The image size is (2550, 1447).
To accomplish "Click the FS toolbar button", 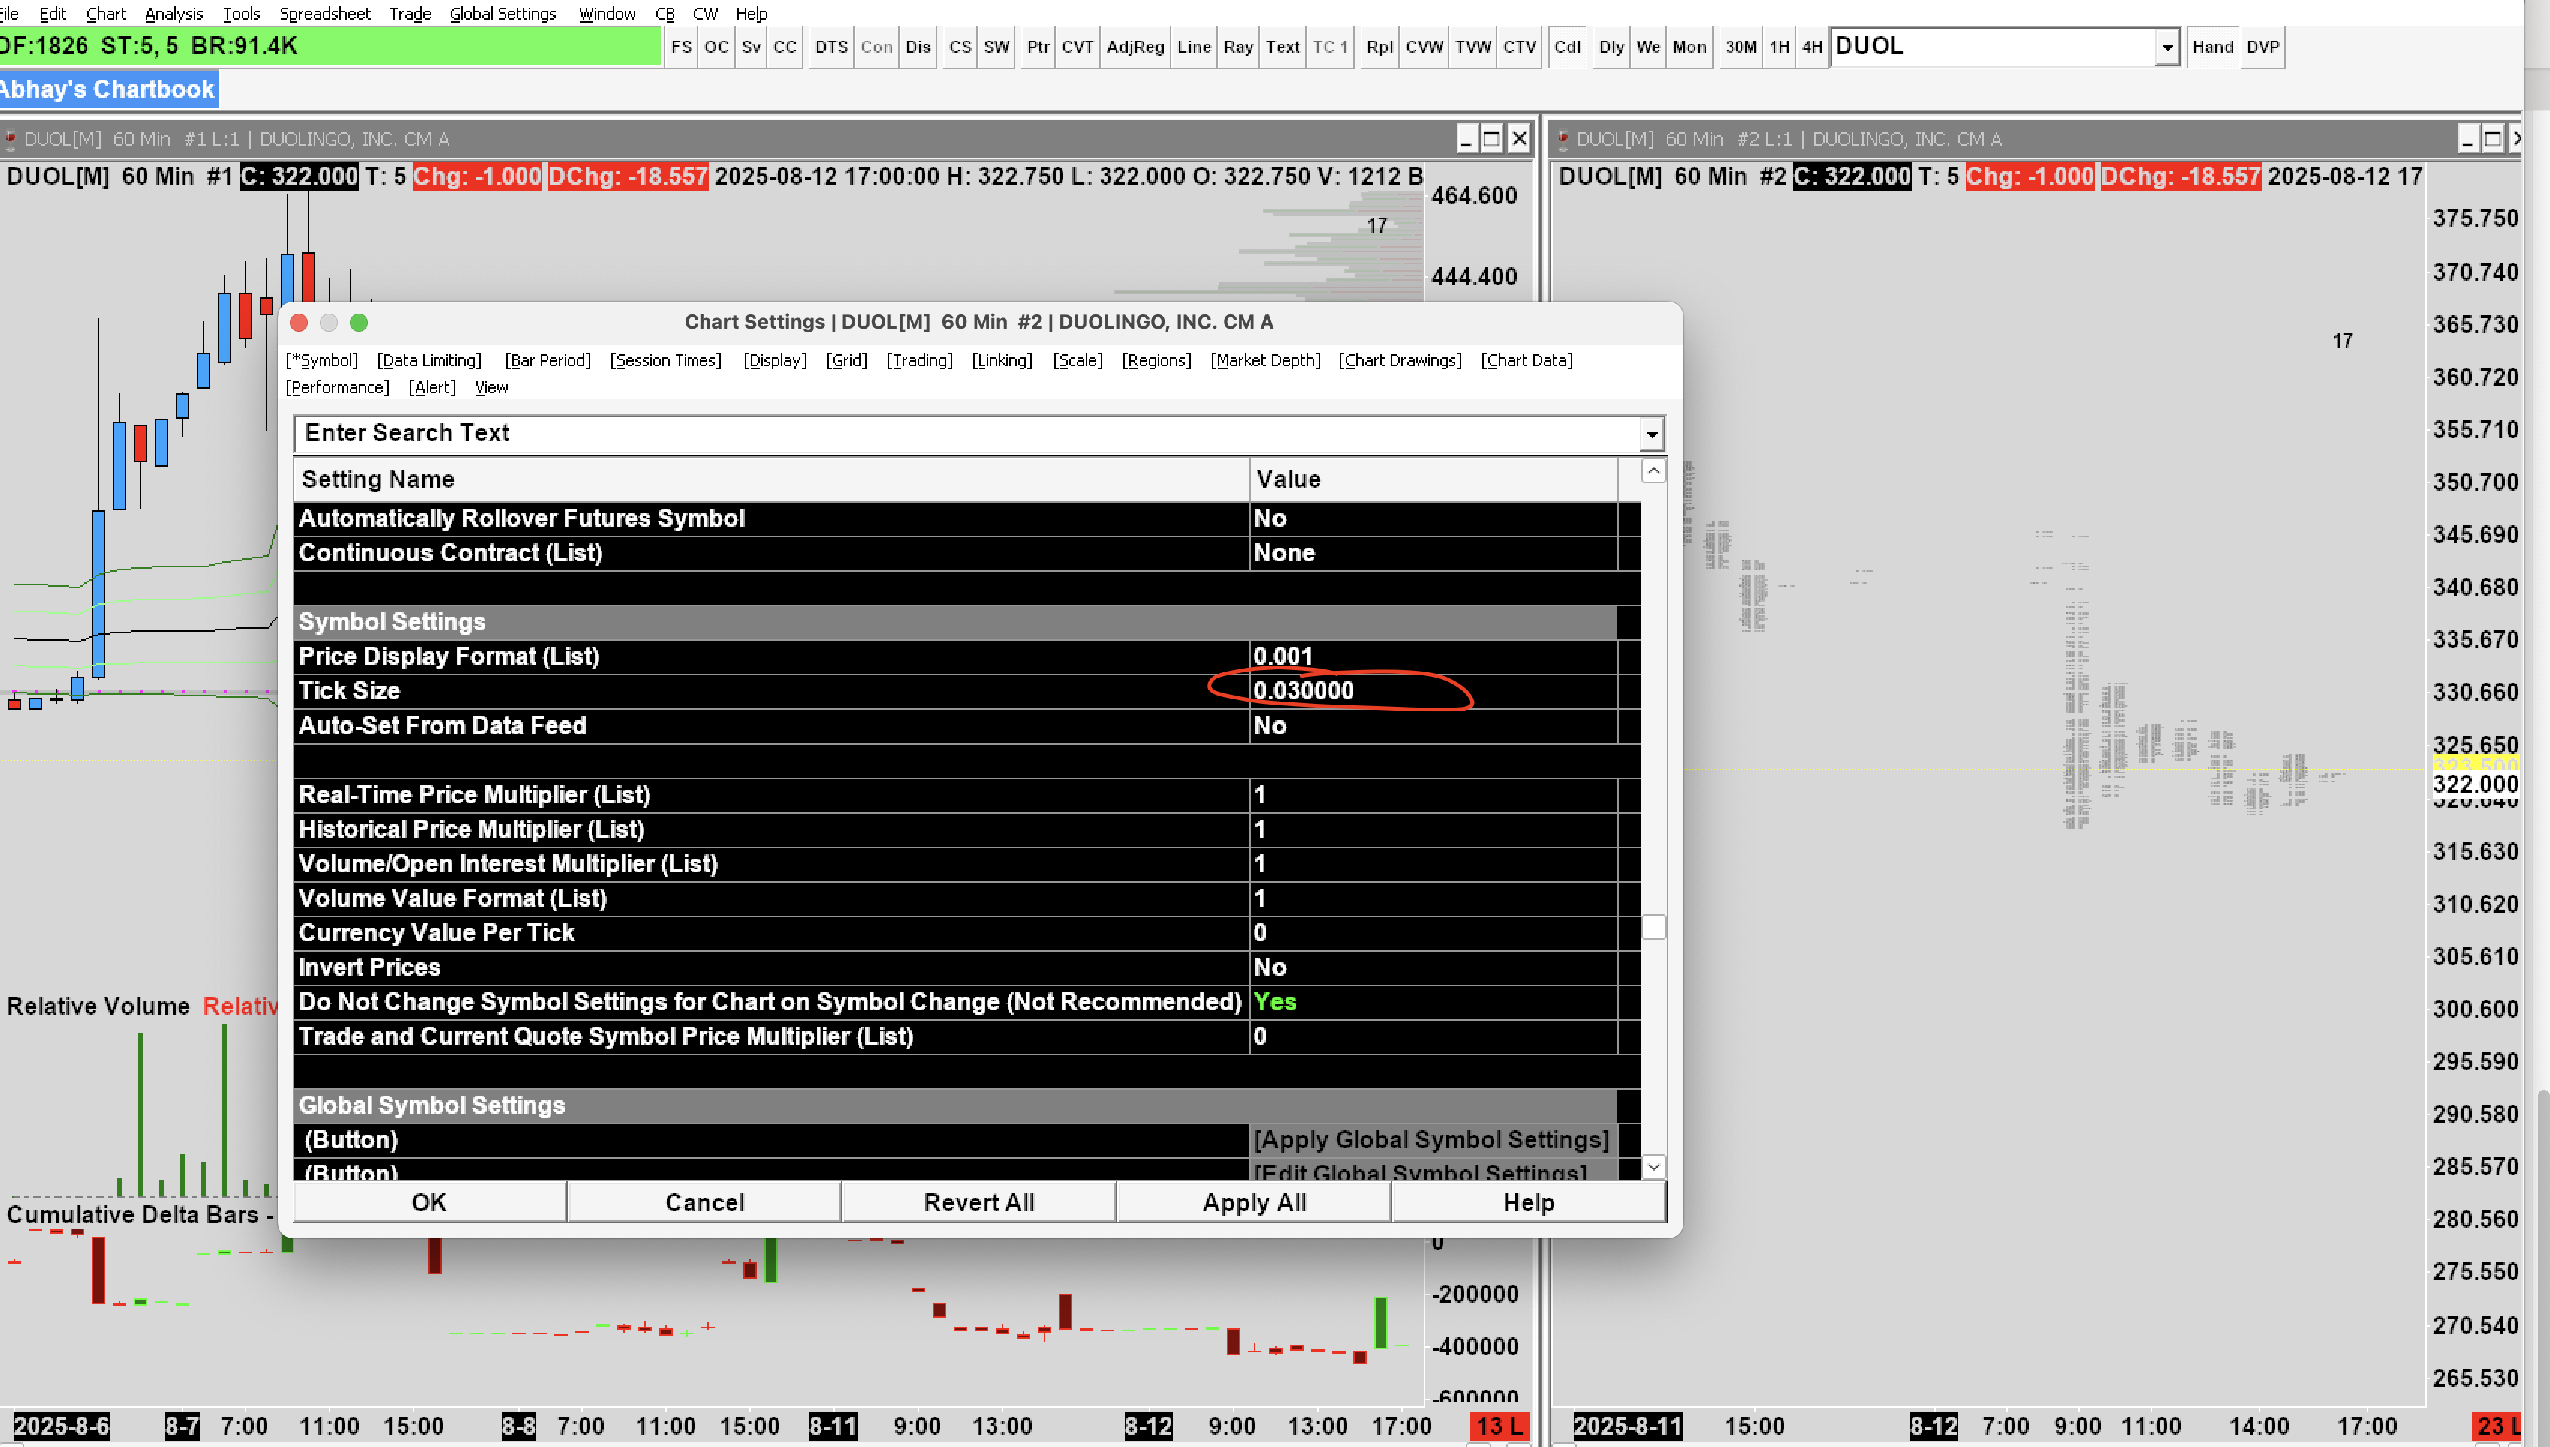I will 681,47.
